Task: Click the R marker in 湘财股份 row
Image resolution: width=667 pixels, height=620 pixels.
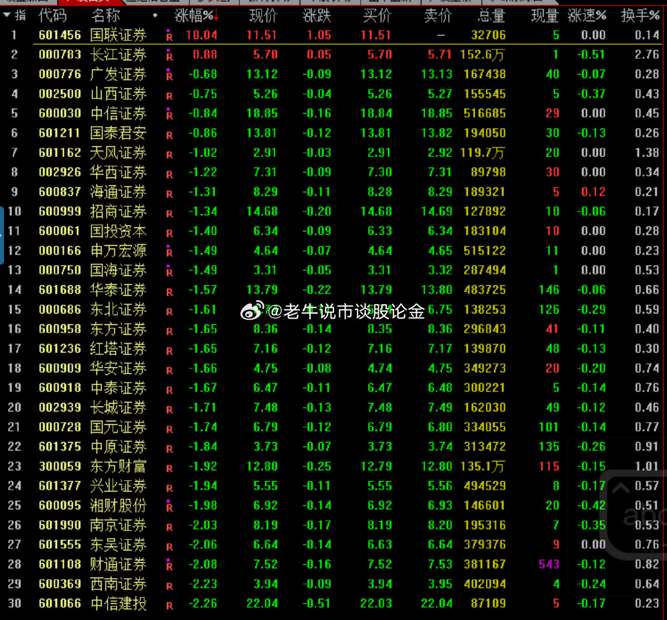Action: click(x=169, y=506)
